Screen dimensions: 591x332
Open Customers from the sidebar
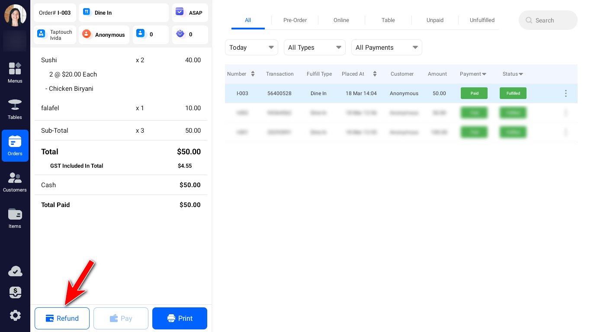(x=15, y=182)
